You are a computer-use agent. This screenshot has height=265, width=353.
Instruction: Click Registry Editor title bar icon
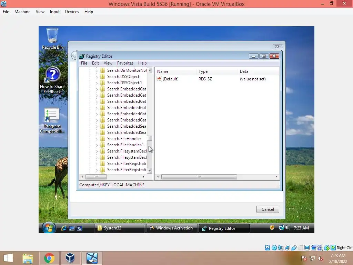[x=82, y=56]
